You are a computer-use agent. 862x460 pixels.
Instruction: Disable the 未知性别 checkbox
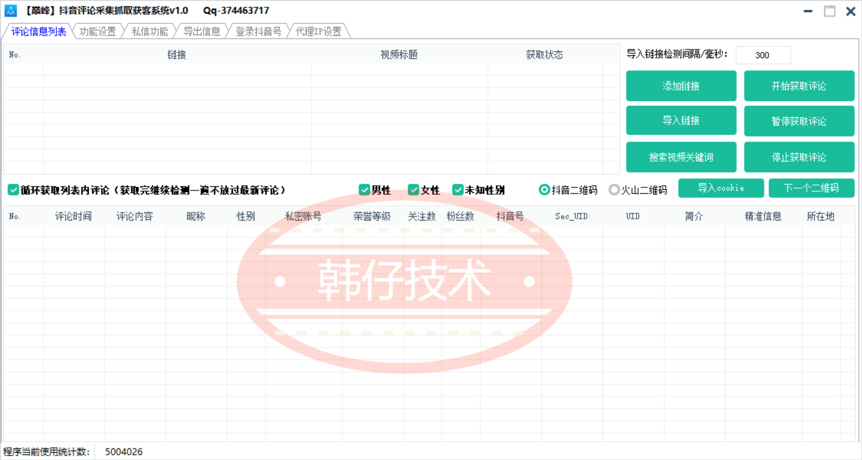coord(457,190)
